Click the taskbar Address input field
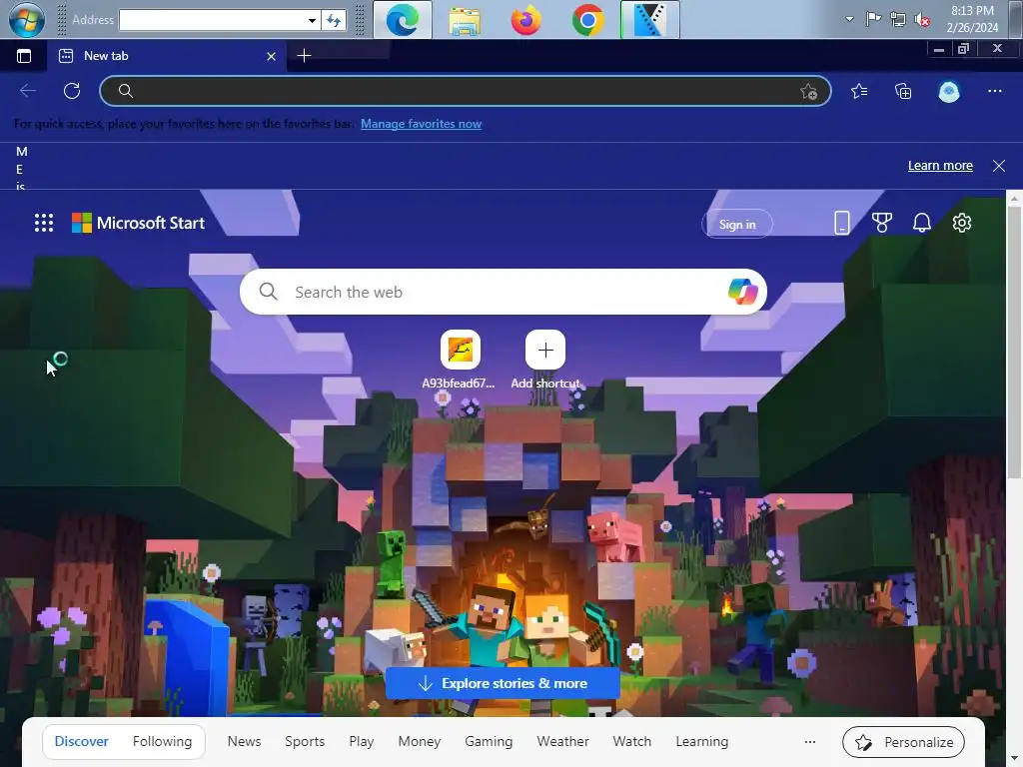Screen dimensions: 1023x767 click(x=213, y=20)
